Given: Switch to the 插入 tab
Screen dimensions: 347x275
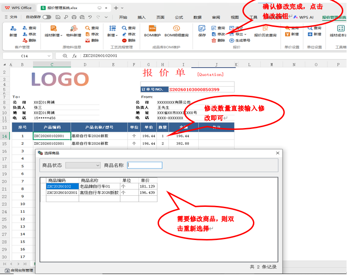Looking at the screenshot, I should tap(141, 17).
